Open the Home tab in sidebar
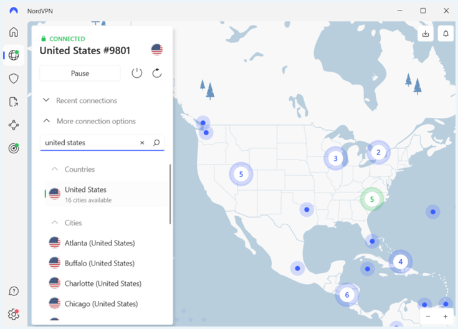Screen dimensions: 458x329 (14, 32)
